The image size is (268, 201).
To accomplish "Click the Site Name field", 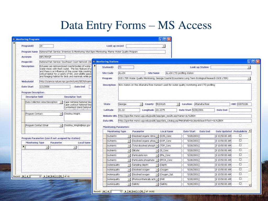I will [208, 73].
